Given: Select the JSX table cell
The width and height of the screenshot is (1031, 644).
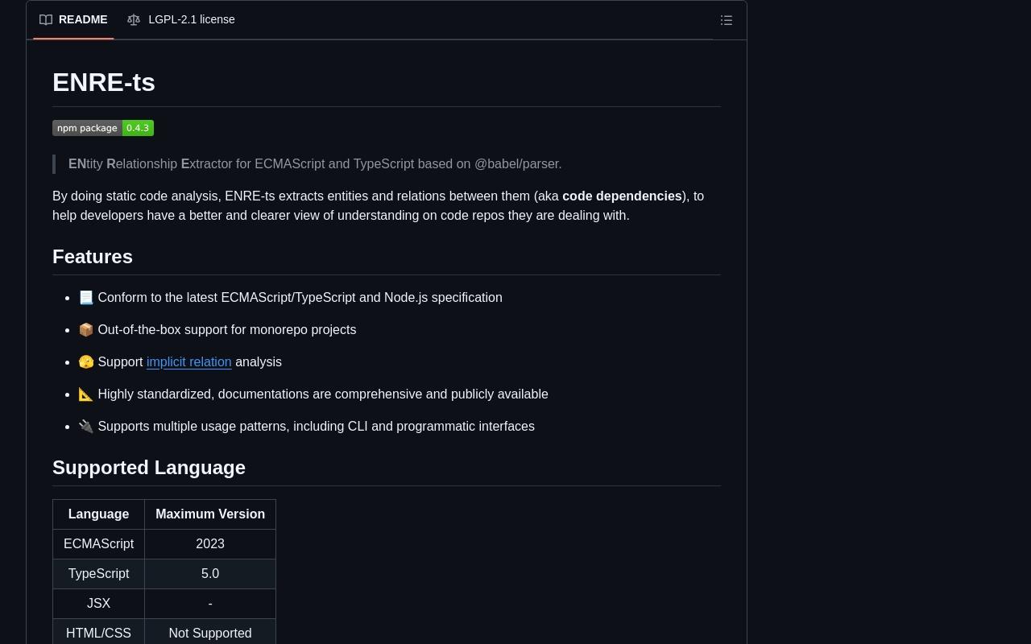Looking at the screenshot, I should click(98, 604).
